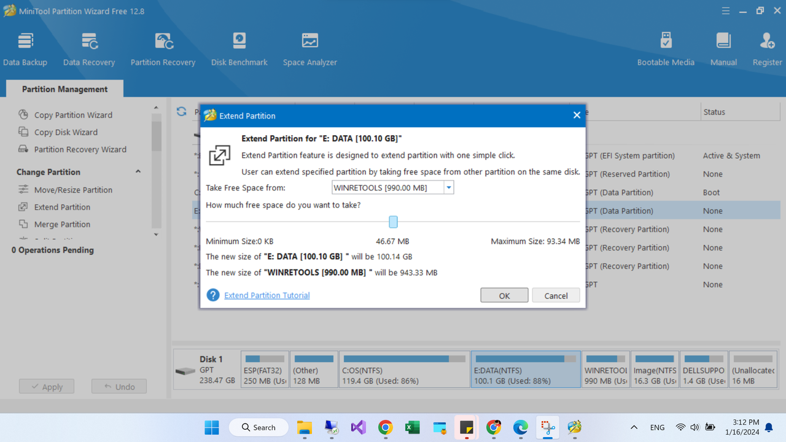Click the refresh icon above the partition list
The width and height of the screenshot is (786, 442).
click(x=181, y=112)
